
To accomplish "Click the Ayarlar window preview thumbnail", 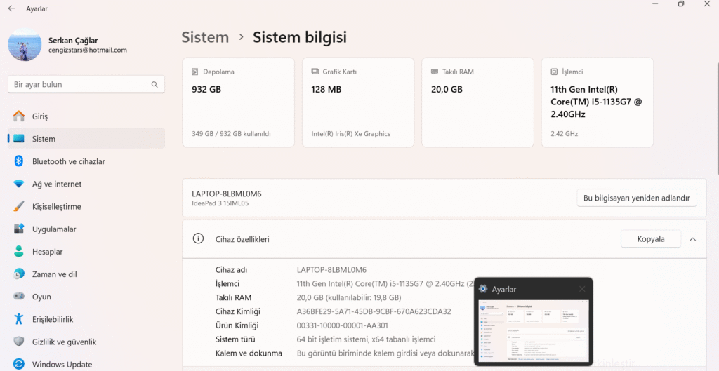I will (533, 330).
